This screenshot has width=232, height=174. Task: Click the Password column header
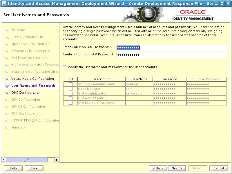point(170,79)
